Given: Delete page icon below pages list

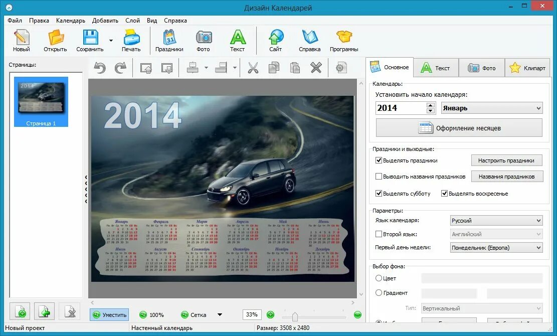Looking at the screenshot, I should (70, 311).
